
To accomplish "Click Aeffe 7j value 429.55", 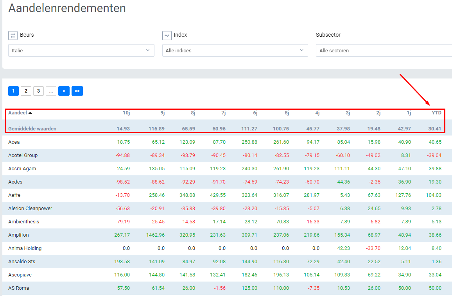I will [218, 195].
